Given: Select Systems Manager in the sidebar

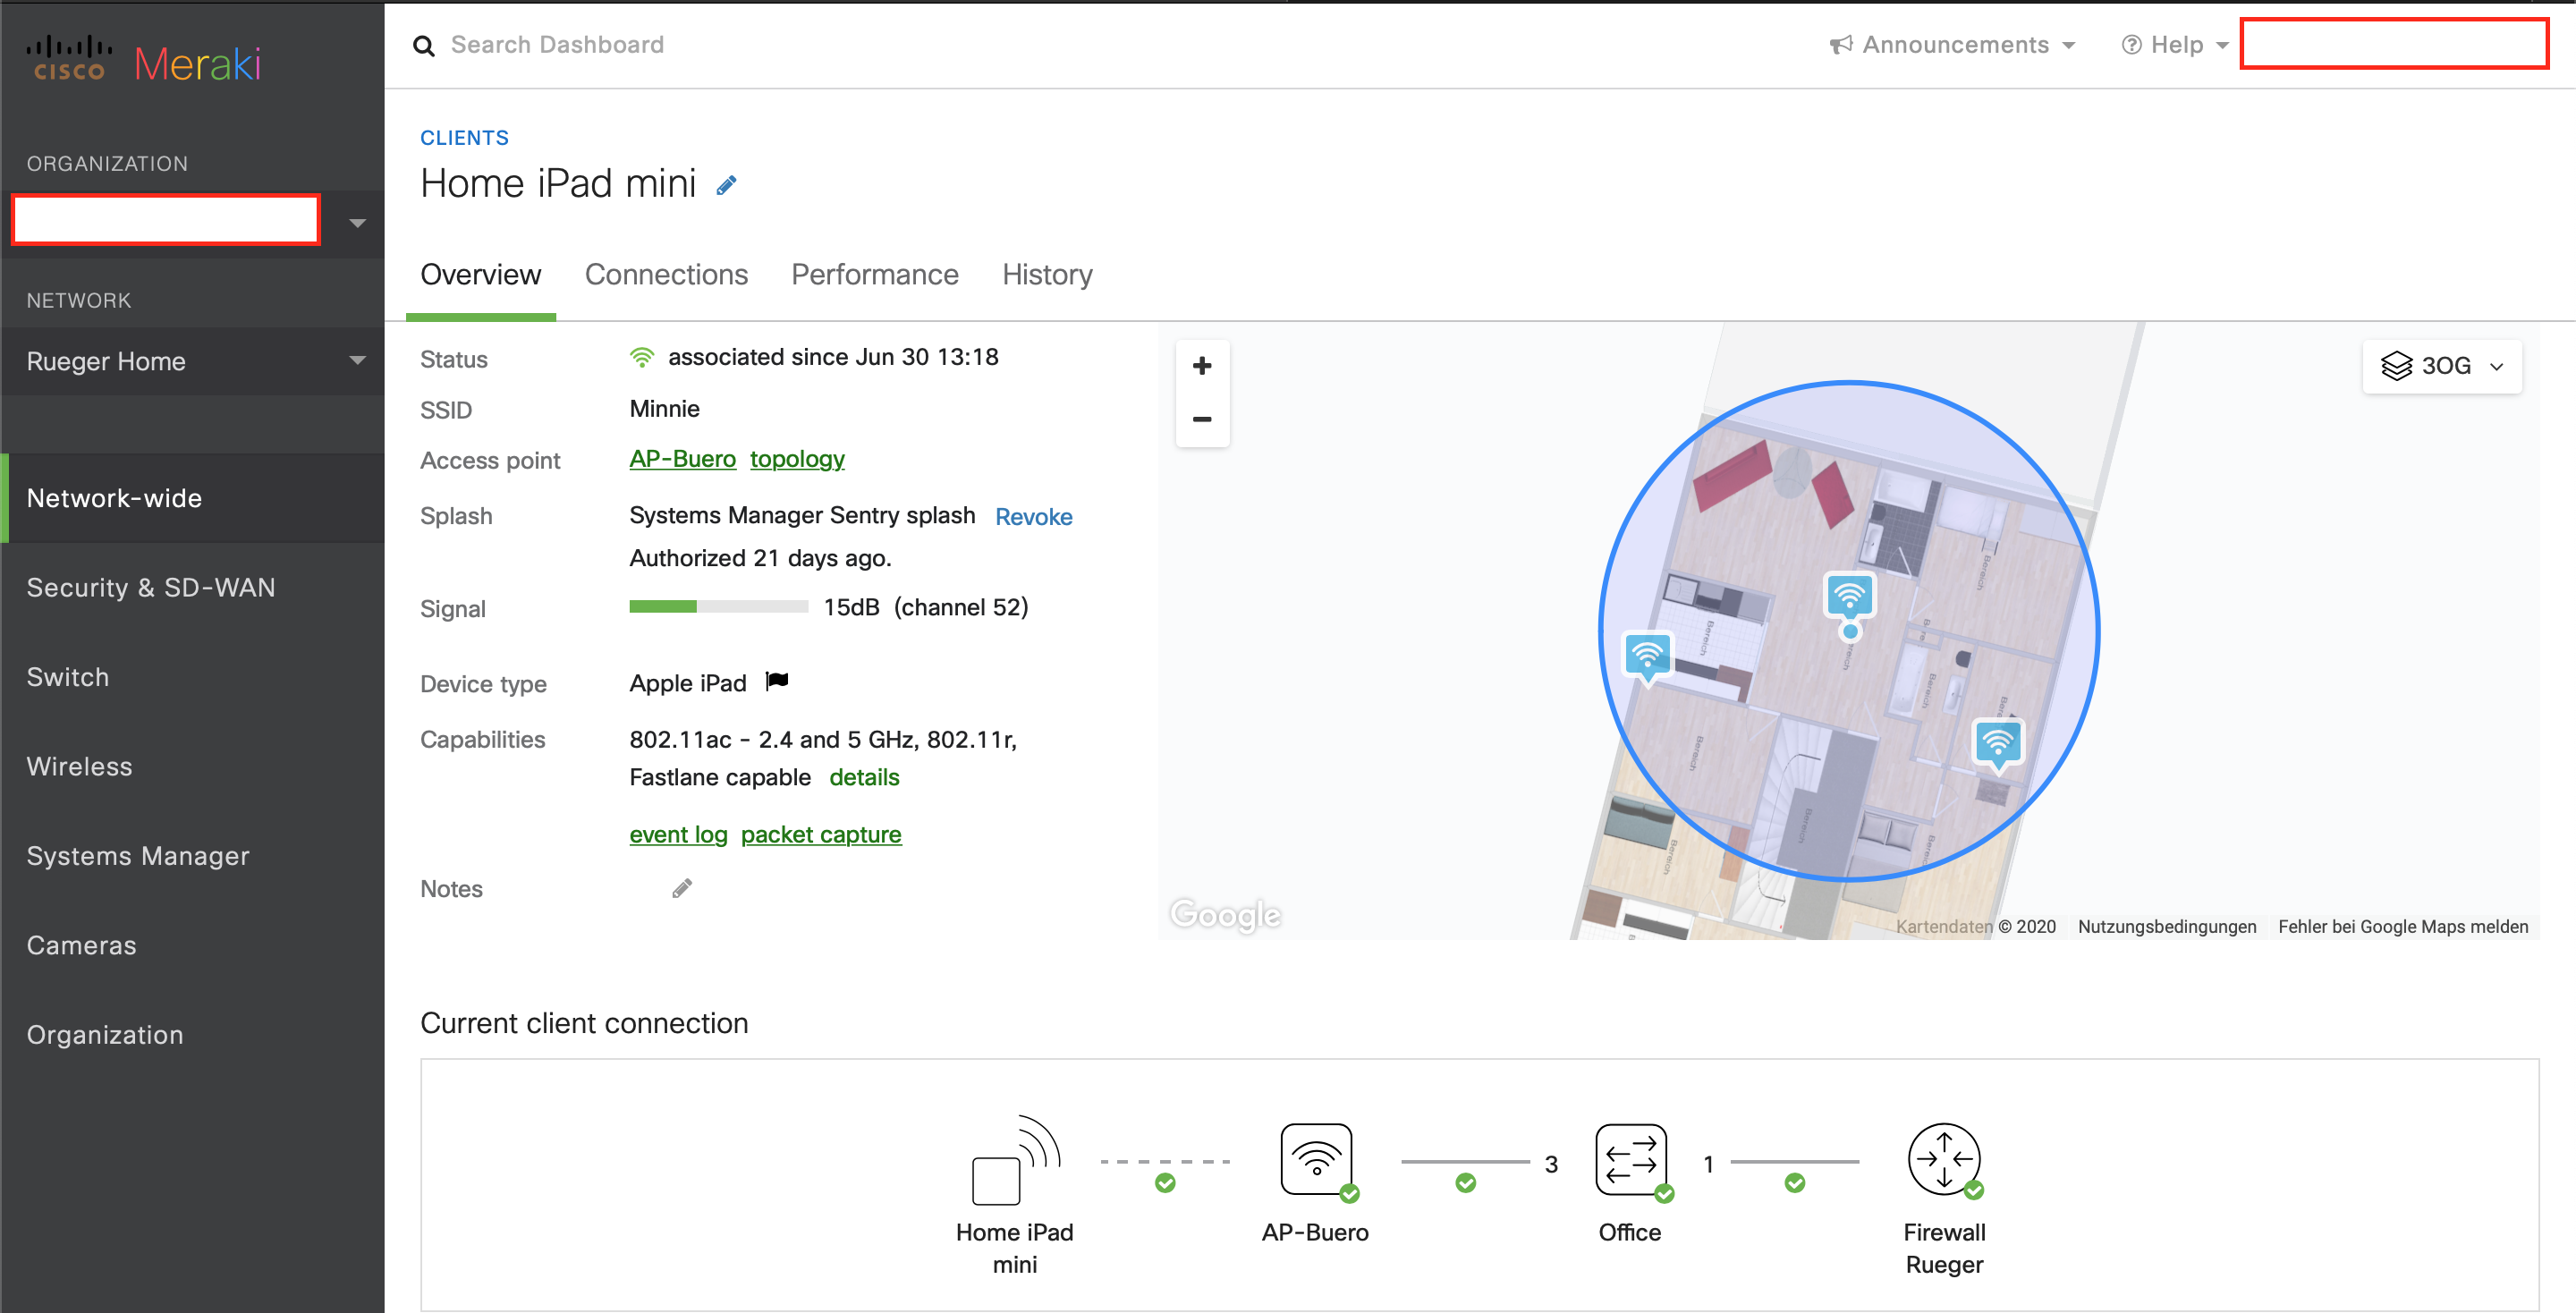Looking at the screenshot, I should click(137, 855).
